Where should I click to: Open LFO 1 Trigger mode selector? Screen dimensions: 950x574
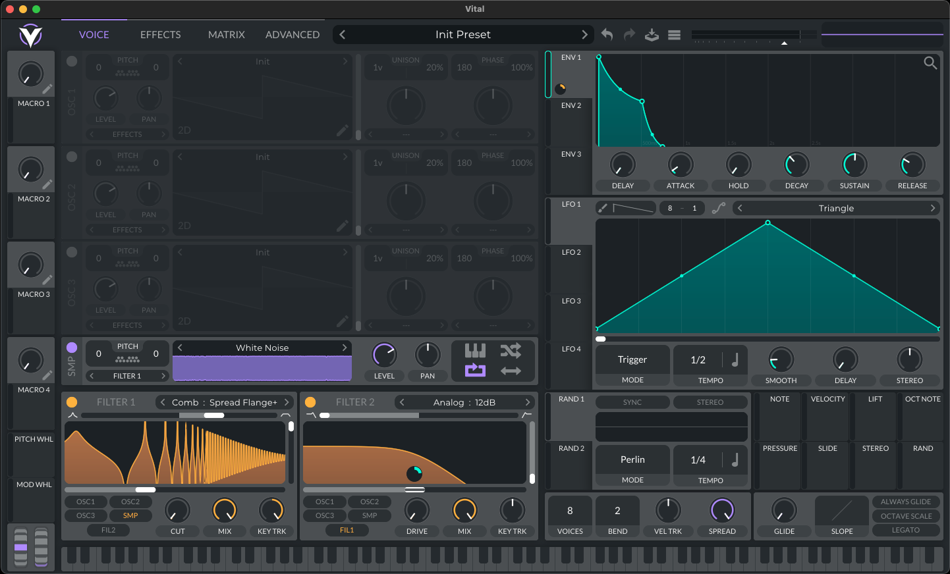(x=632, y=359)
